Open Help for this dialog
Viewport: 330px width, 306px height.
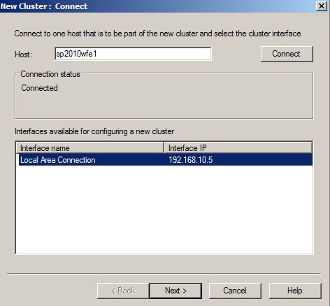click(295, 291)
